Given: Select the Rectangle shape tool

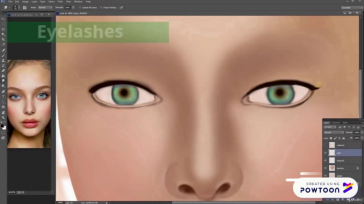Looking at the screenshot, I should point(3,107).
